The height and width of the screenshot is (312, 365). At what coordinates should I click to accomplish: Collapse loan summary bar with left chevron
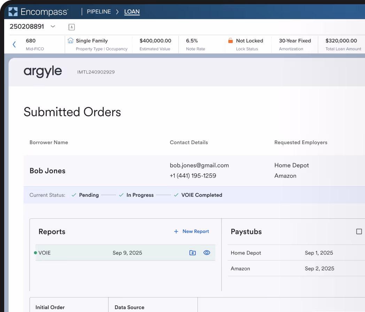coord(14,44)
